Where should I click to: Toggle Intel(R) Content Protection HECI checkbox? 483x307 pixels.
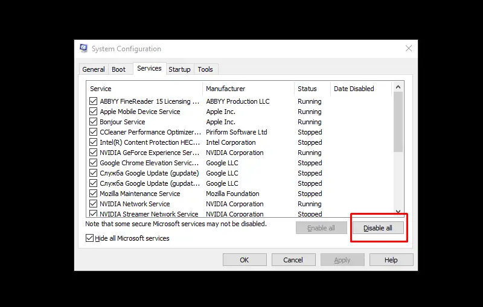point(93,142)
